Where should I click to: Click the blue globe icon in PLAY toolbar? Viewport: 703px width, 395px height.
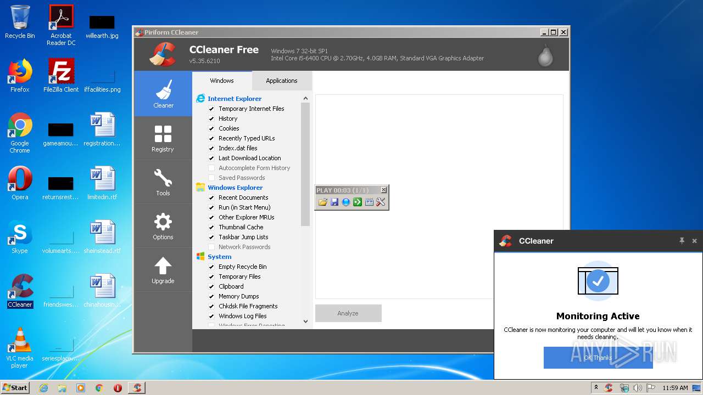coord(346,202)
